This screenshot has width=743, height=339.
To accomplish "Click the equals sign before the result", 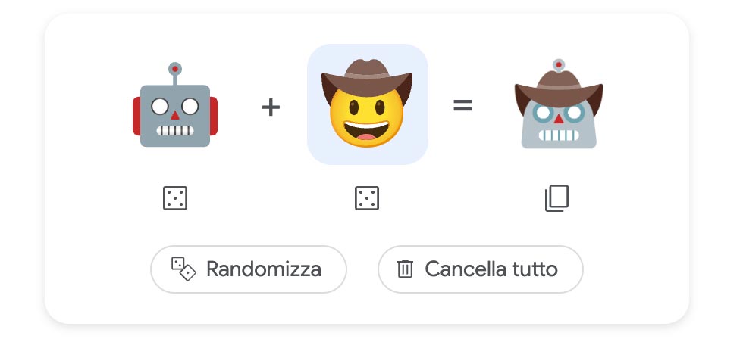I will coord(462,105).
